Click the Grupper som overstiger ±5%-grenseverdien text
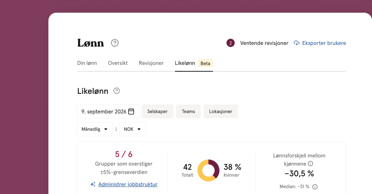Screen dimensions: 372x194 pyautogui.click(x=124, y=168)
